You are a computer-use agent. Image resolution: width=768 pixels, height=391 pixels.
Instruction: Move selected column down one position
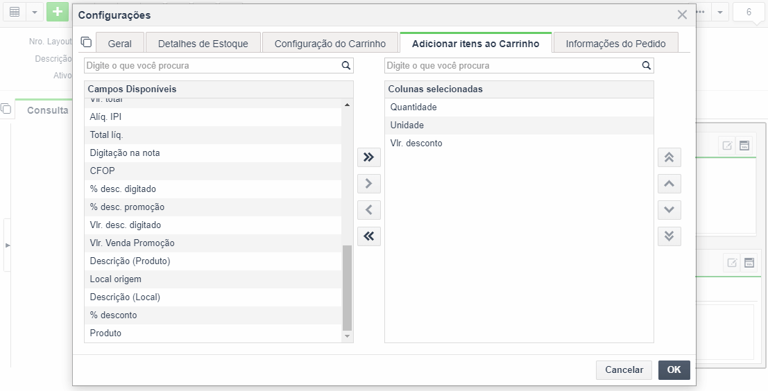coord(669,210)
